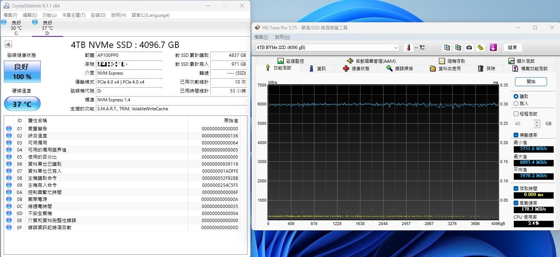
Task: Click the 錯誤資訊記錄項目數 attribute row
Action: coord(122,227)
